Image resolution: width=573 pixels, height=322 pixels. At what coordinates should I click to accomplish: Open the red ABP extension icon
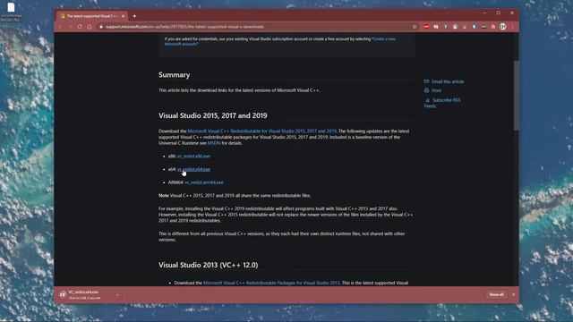point(426,27)
